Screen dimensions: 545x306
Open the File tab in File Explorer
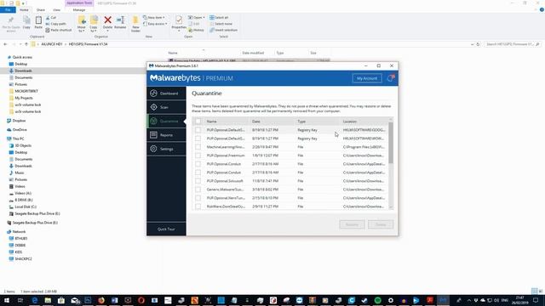pos(8,10)
